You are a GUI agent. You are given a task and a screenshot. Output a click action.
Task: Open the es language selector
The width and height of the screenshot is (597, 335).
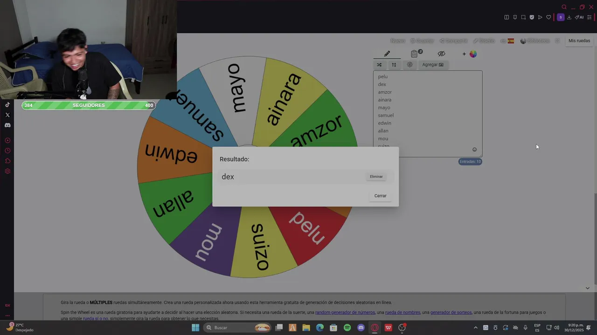coord(507,41)
